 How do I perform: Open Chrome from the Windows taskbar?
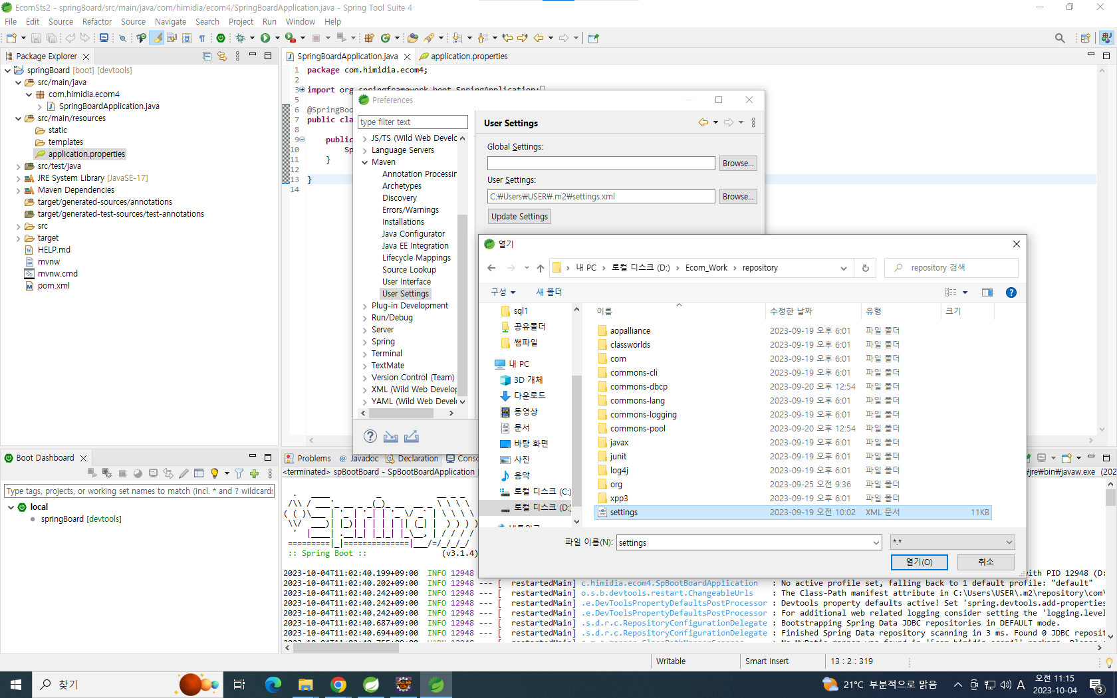coord(338,685)
